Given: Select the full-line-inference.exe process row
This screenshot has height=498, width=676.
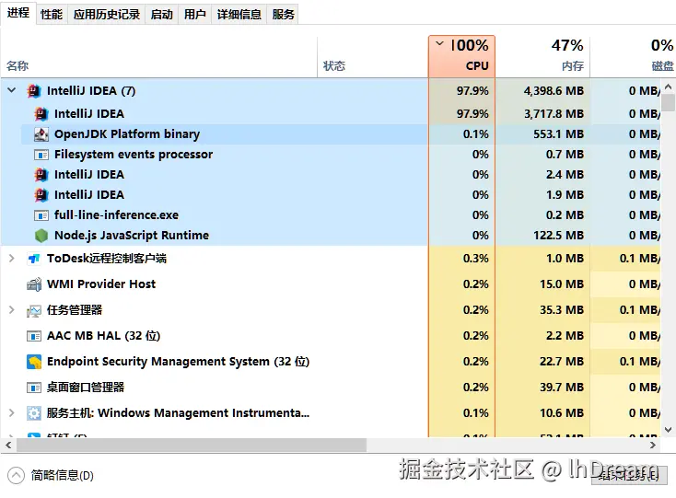Looking at the screenshot, I should click(x=331, y=215).
